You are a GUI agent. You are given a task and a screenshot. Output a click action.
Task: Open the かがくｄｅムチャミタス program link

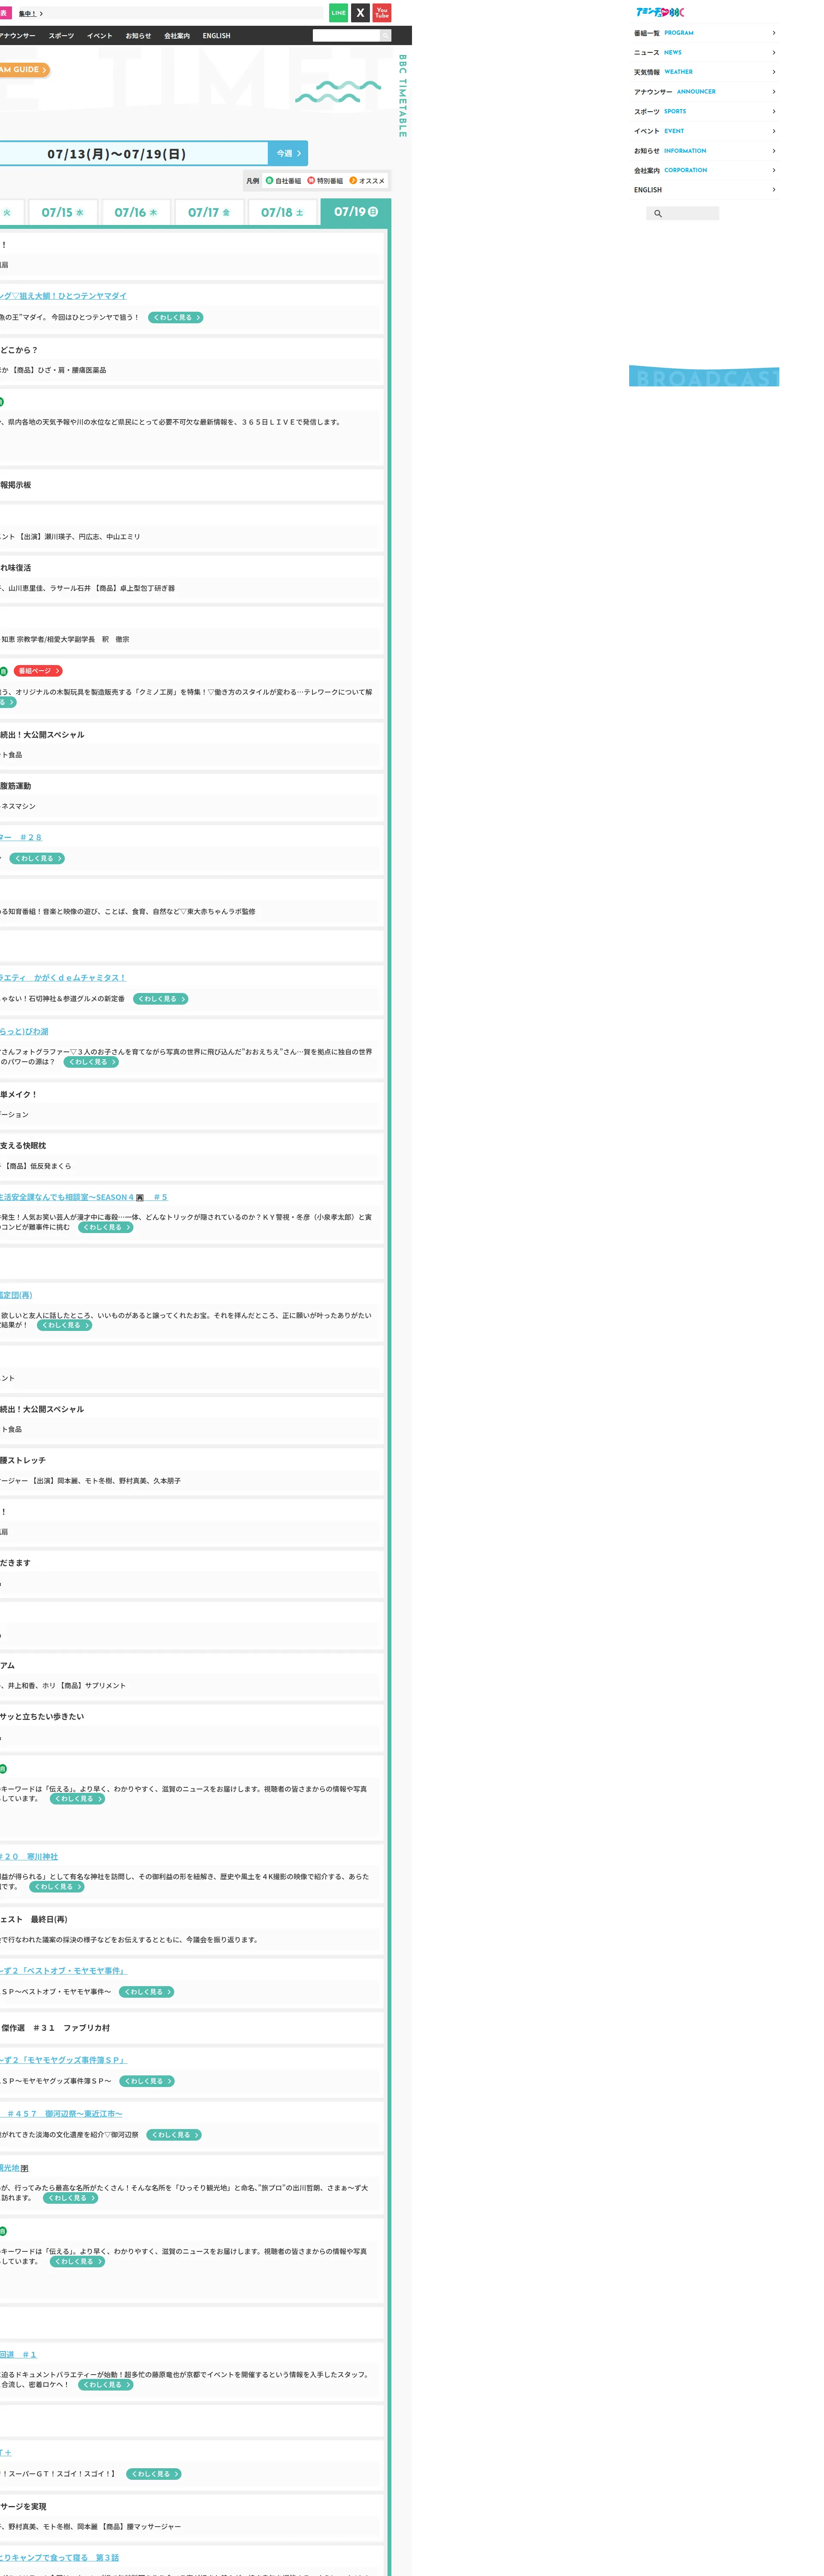63,978
